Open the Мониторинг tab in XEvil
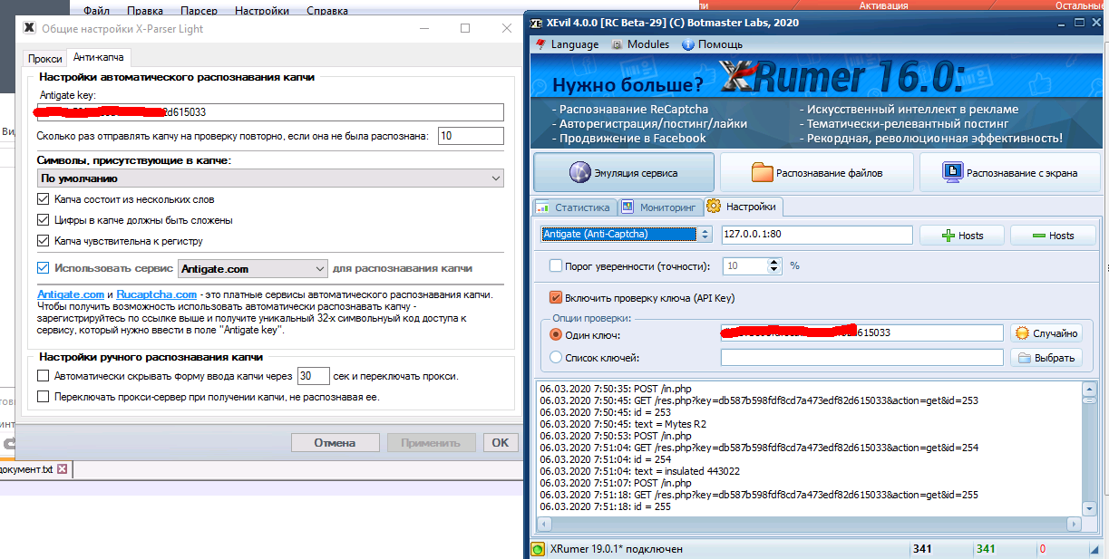Screen dimensions: 1109x559 tap(660, 207)
